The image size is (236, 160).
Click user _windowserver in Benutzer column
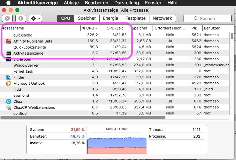point(216,65)
